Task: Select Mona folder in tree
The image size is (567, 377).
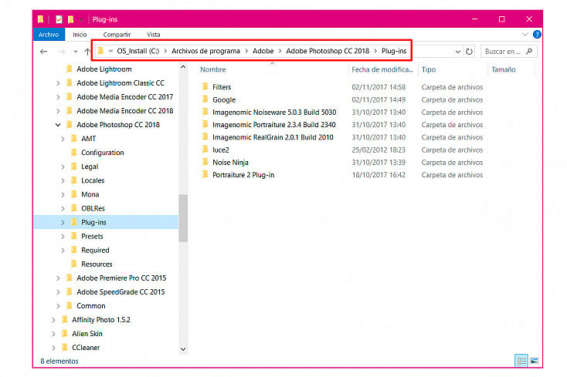Action: click(x=90, y=194)
